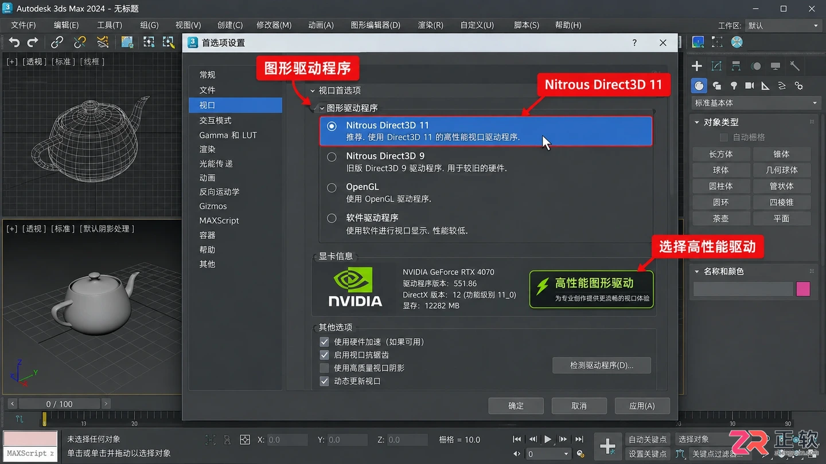Select the Systems (gears) category icon
Viewport: 826px width, 464px height.
799,85
